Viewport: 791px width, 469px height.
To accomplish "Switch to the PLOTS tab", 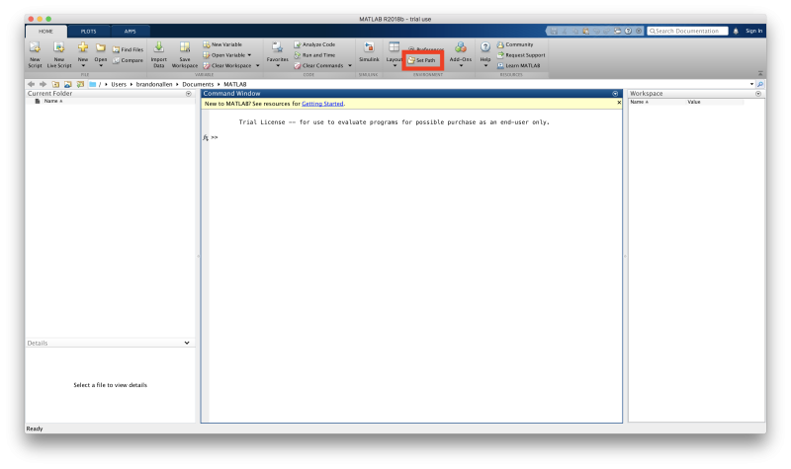I will tap(89, 32).
